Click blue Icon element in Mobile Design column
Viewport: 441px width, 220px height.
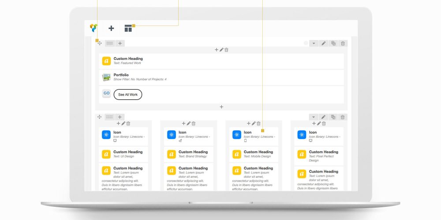tap(237, 135)
